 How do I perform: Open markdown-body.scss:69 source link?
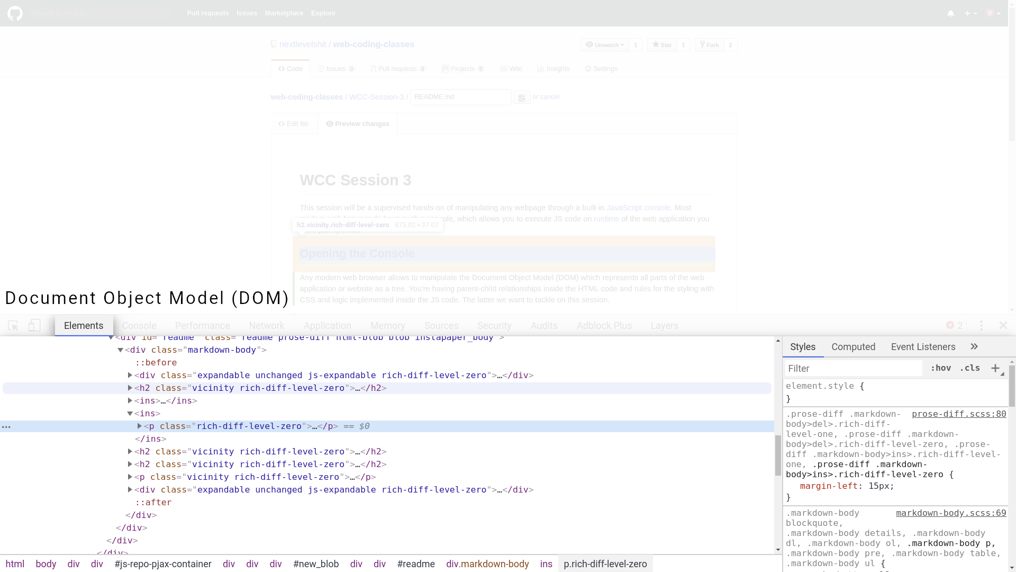pos(950,513)
